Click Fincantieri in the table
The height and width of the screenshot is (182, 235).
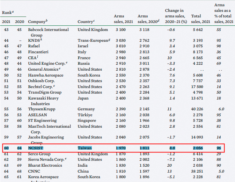38,52
